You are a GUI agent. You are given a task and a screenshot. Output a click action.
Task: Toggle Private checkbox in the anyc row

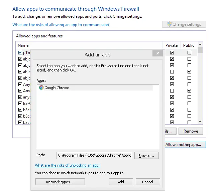172,97
